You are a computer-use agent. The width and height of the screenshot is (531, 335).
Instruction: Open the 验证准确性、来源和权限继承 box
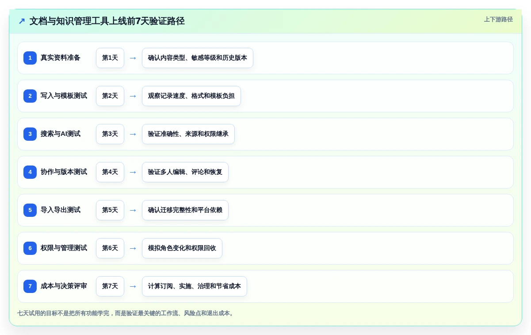tap(188, 134)
